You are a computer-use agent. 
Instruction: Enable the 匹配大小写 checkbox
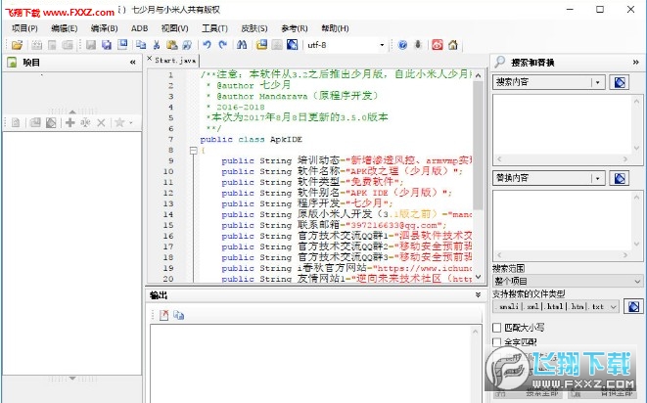tap(497, 329)
